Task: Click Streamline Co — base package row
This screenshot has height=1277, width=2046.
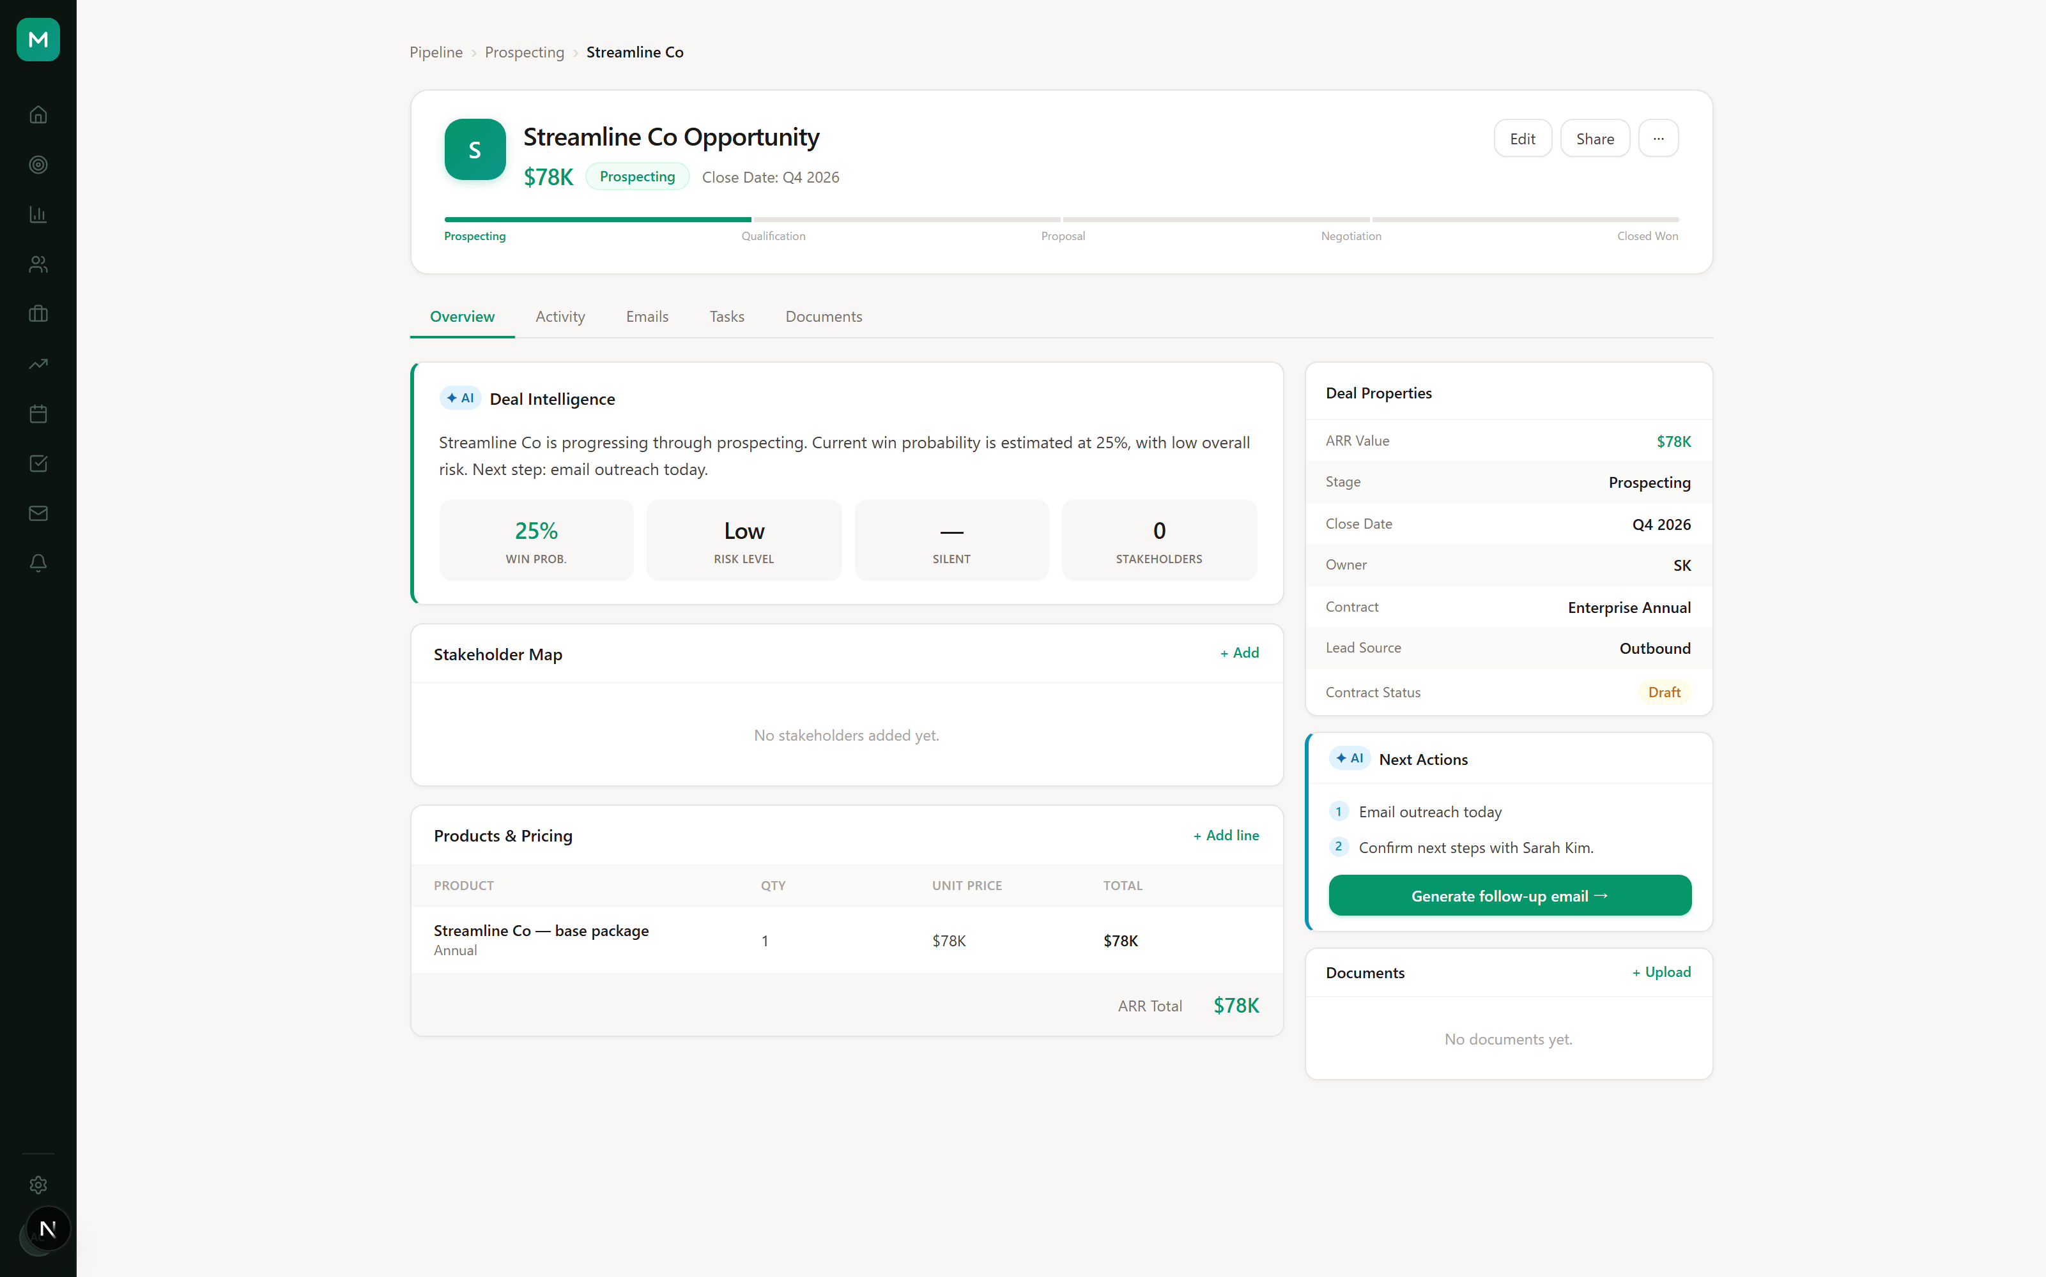Action: pos(847,940)
